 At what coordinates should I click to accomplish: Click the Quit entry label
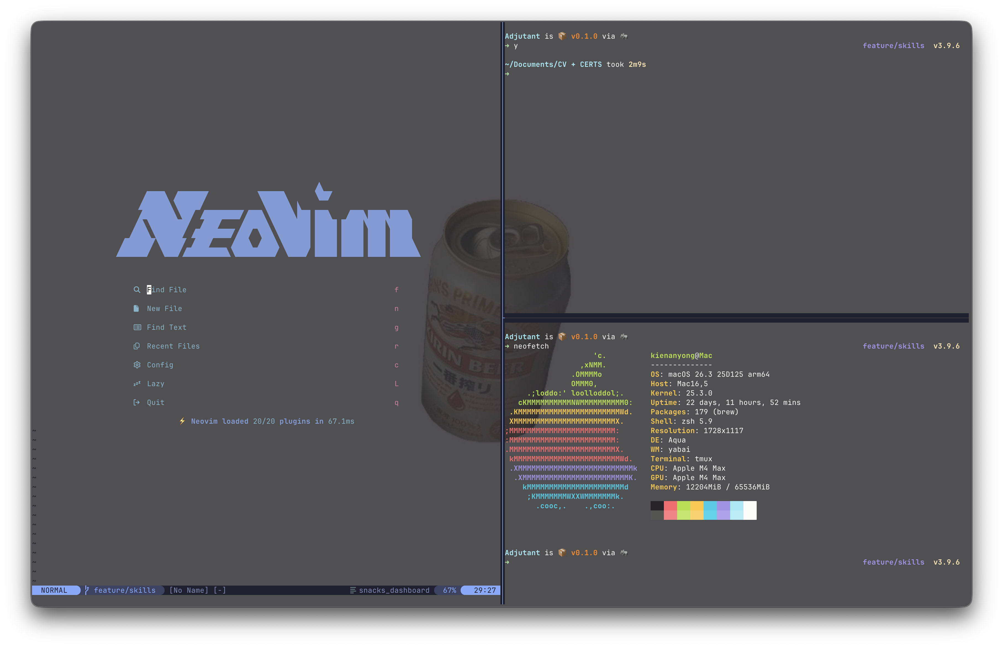tap(156, 402)
